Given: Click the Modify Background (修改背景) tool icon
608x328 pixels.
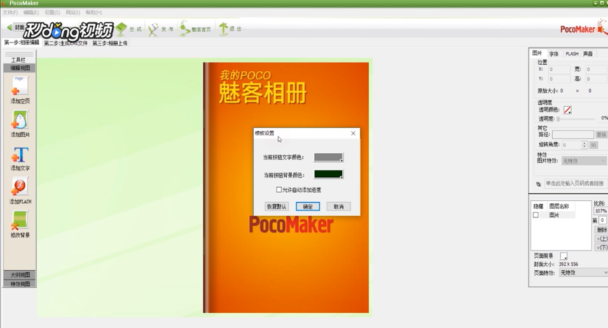Looking at the screenshot, I should [19, 221].
